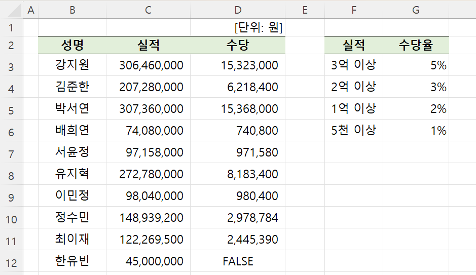Click the [단위: 원] cell
Screen dimensions: 476x275
click(x=238, y=27)
